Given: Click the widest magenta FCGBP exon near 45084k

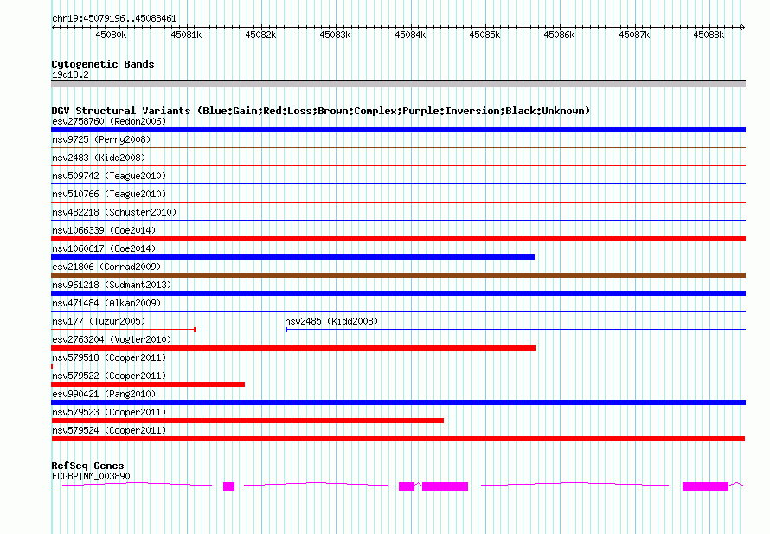Looking at the screenshot, I should [x=445, y=486].
